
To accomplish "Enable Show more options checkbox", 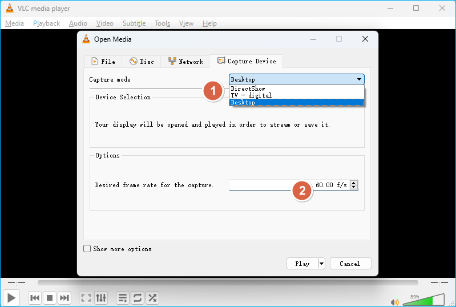I will tap(87, 249).
